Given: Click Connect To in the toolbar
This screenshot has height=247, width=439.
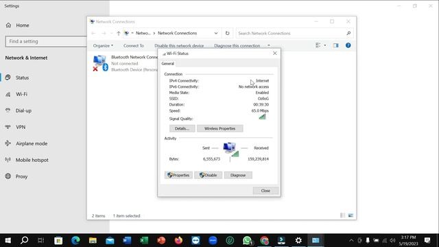Looking at the screenshot, I should pos(134,46).
